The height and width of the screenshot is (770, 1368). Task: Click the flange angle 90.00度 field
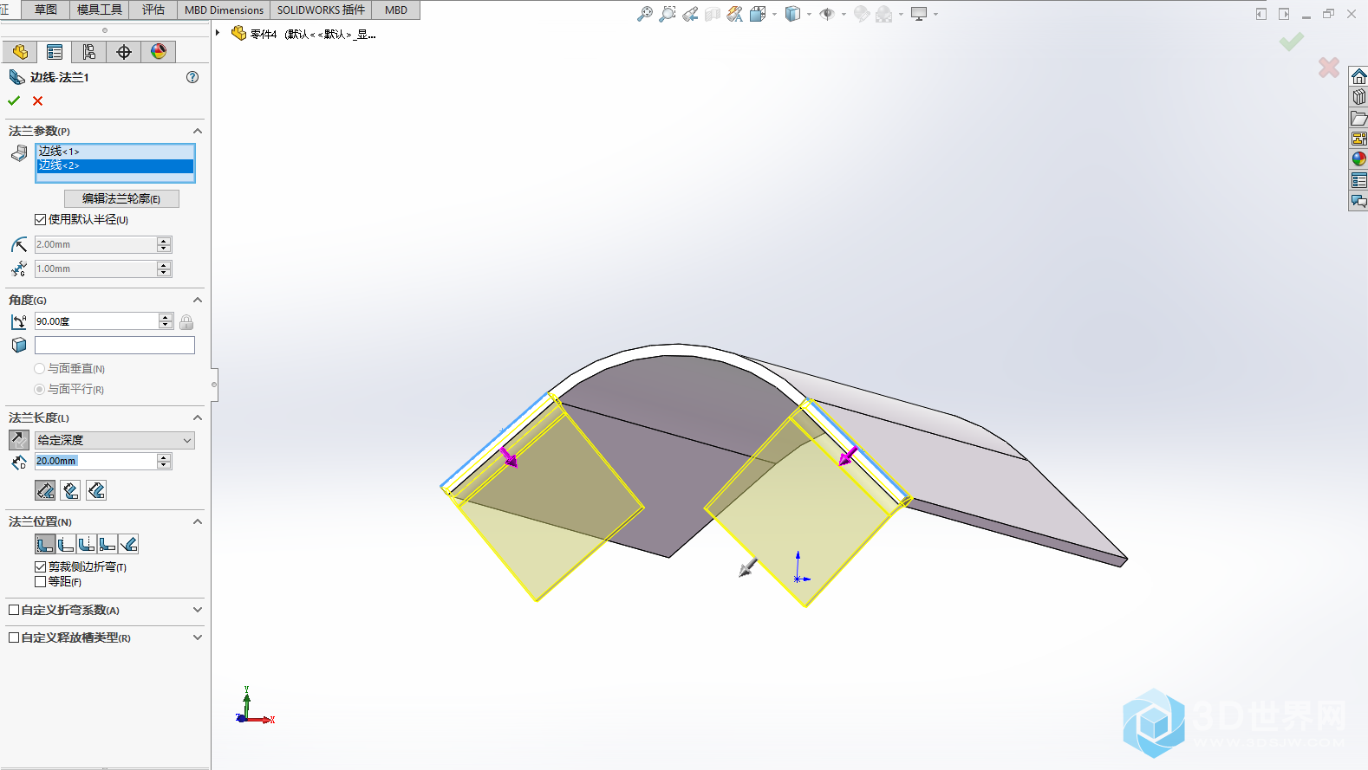96,321
